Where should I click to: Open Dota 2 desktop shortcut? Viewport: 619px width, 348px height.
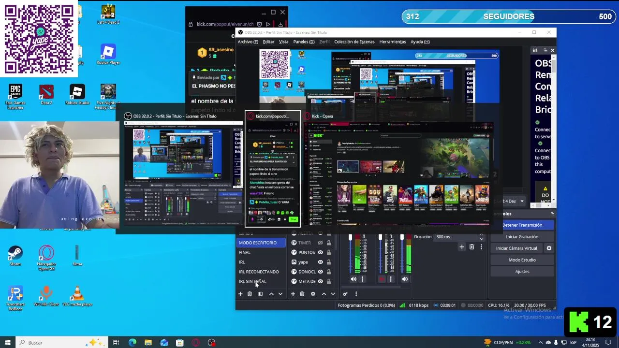coord(46,94)
